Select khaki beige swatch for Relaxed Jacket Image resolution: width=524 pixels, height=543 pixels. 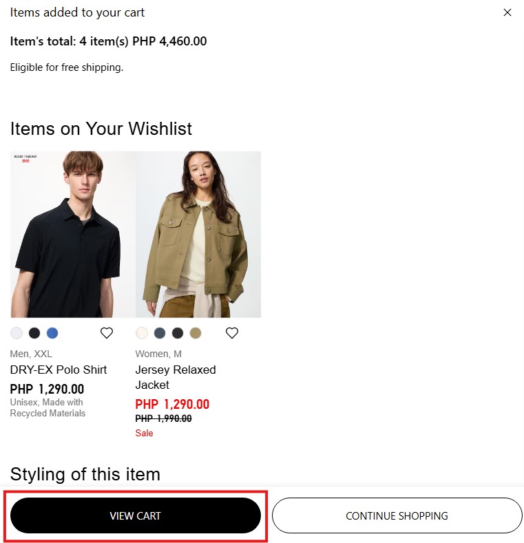point(196,333)
